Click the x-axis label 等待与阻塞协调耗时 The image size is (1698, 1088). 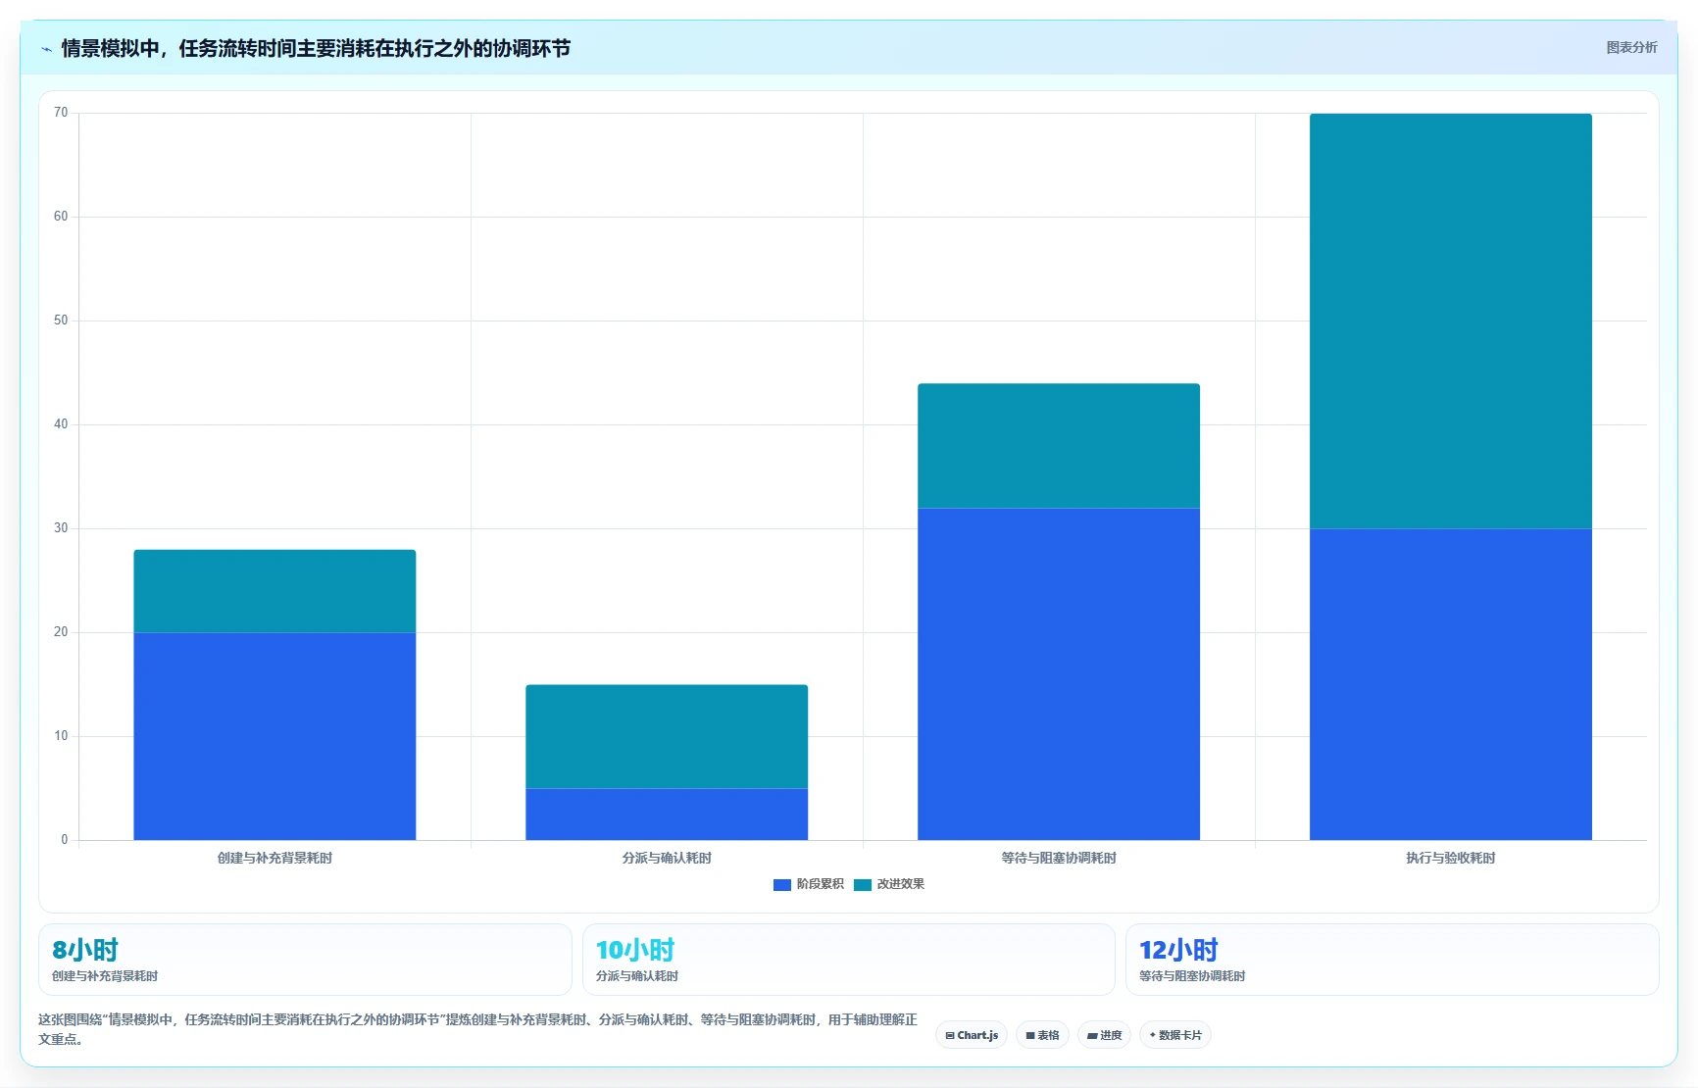coord(1059,858)
